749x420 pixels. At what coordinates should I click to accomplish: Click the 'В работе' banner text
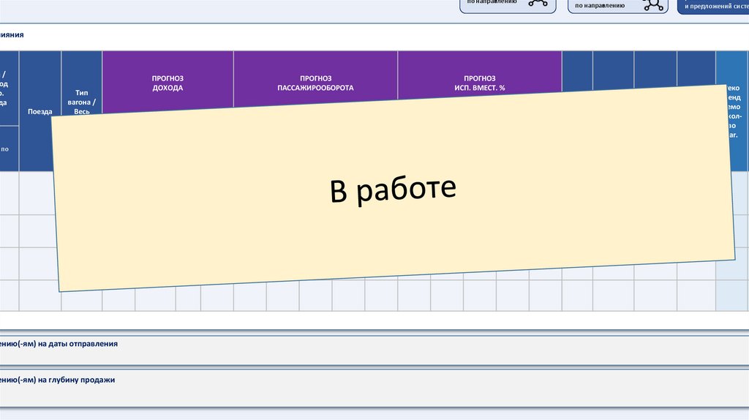click(x=393, y=190)
